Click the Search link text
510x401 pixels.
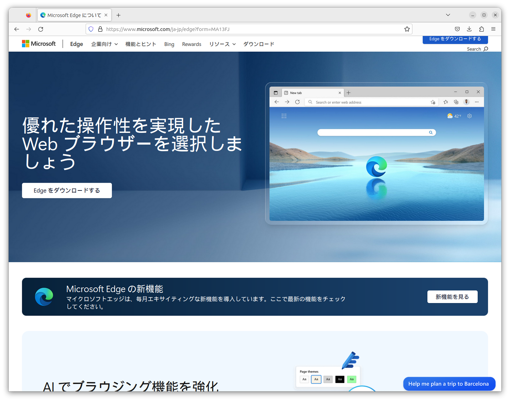(474, 49)
